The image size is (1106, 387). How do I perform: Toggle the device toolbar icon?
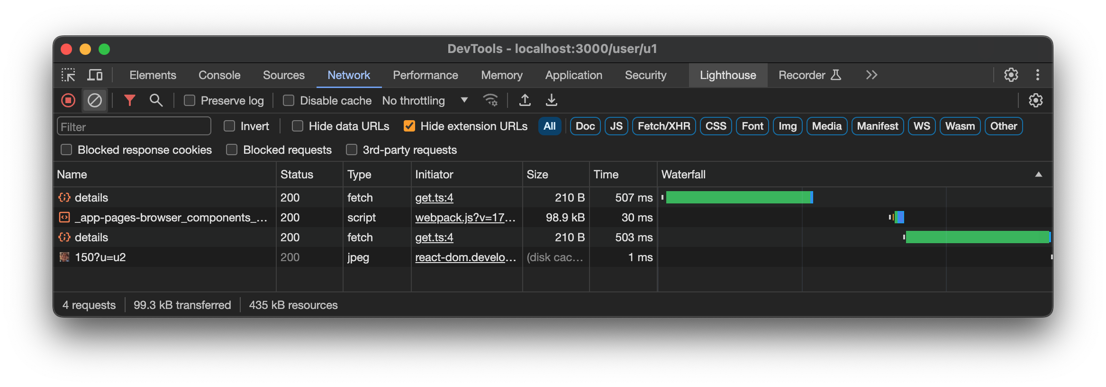click(95, 75)
